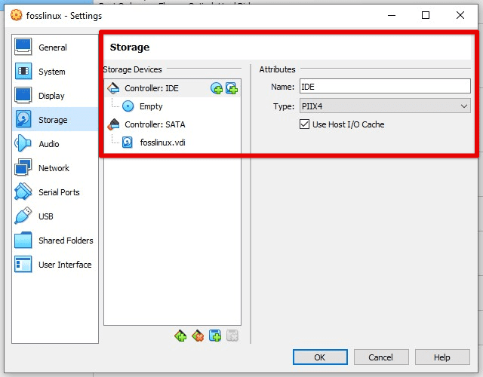Screen dimensions: 483x377
Task: Click the Serial Ports connector icon
Action: point(23,192)
